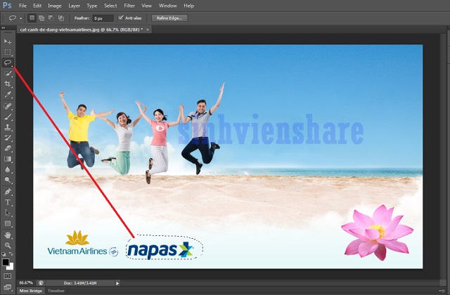This screenshot has width=450, height=295.
Task: Change the screen mode
Action: point(8,287)
